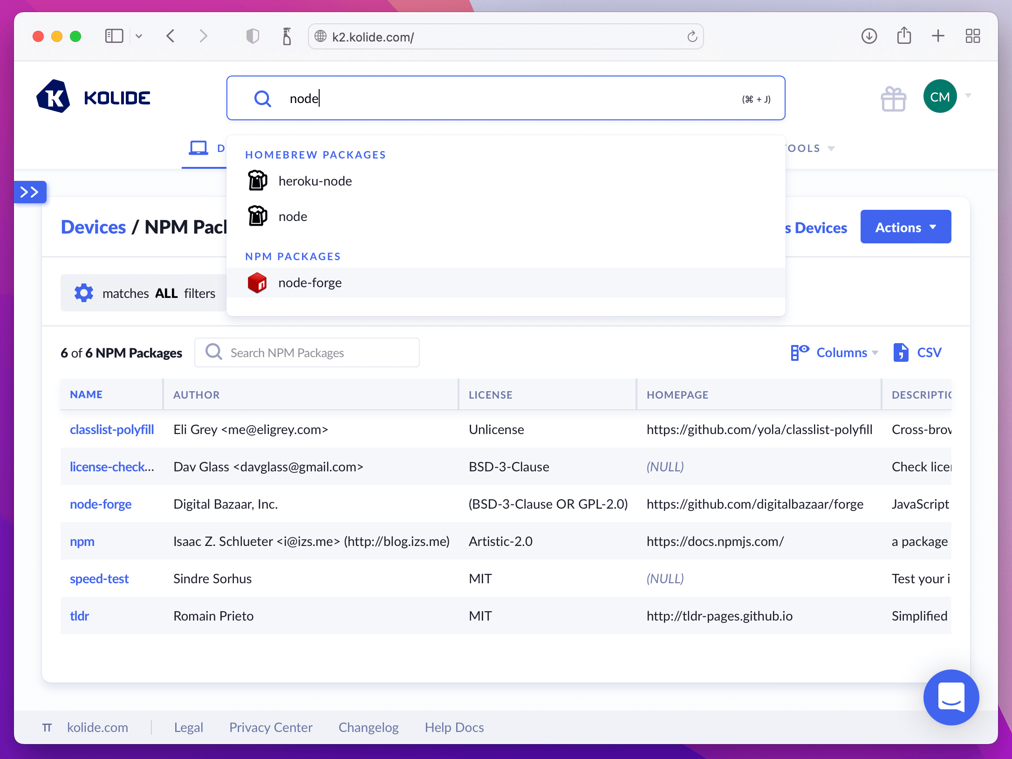Click Safari downloads icon
The width and height of the screenshot is (1012, 759).
click(869, 36)
